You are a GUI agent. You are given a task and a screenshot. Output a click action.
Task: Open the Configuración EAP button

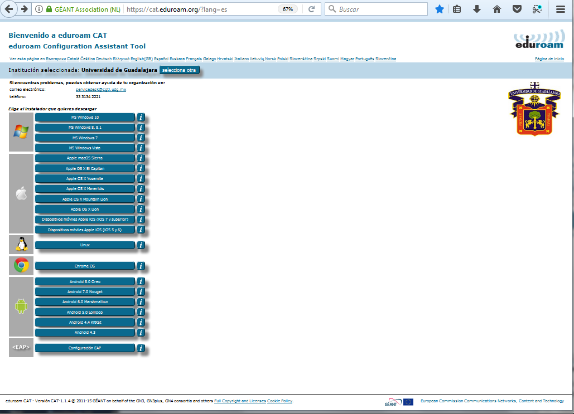(x=85, y=348)
